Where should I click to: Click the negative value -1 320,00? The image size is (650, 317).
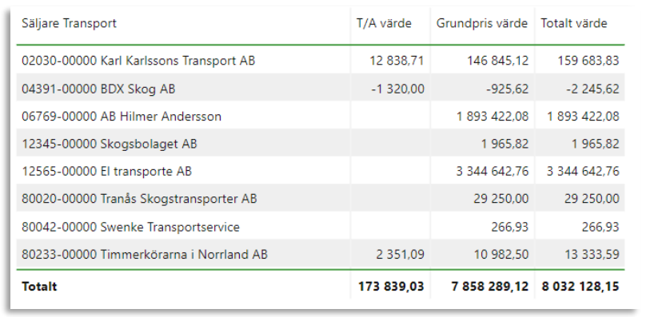click(x=398, y=89)
